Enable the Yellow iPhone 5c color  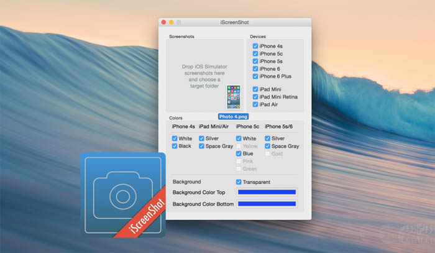coord(239,146)
